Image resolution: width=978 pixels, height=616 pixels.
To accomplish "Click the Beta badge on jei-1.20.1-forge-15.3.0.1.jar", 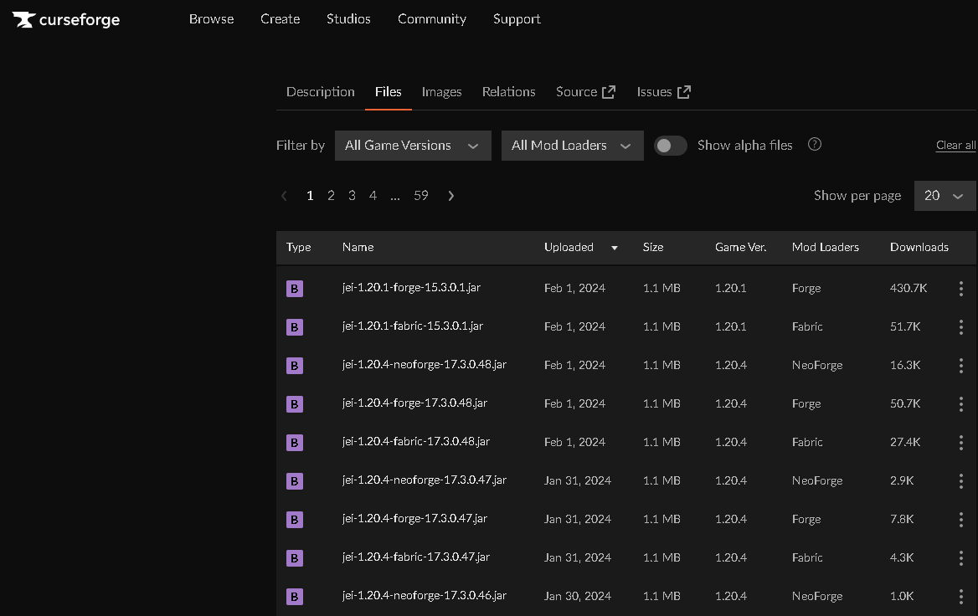I will click(x=294, y=288).
